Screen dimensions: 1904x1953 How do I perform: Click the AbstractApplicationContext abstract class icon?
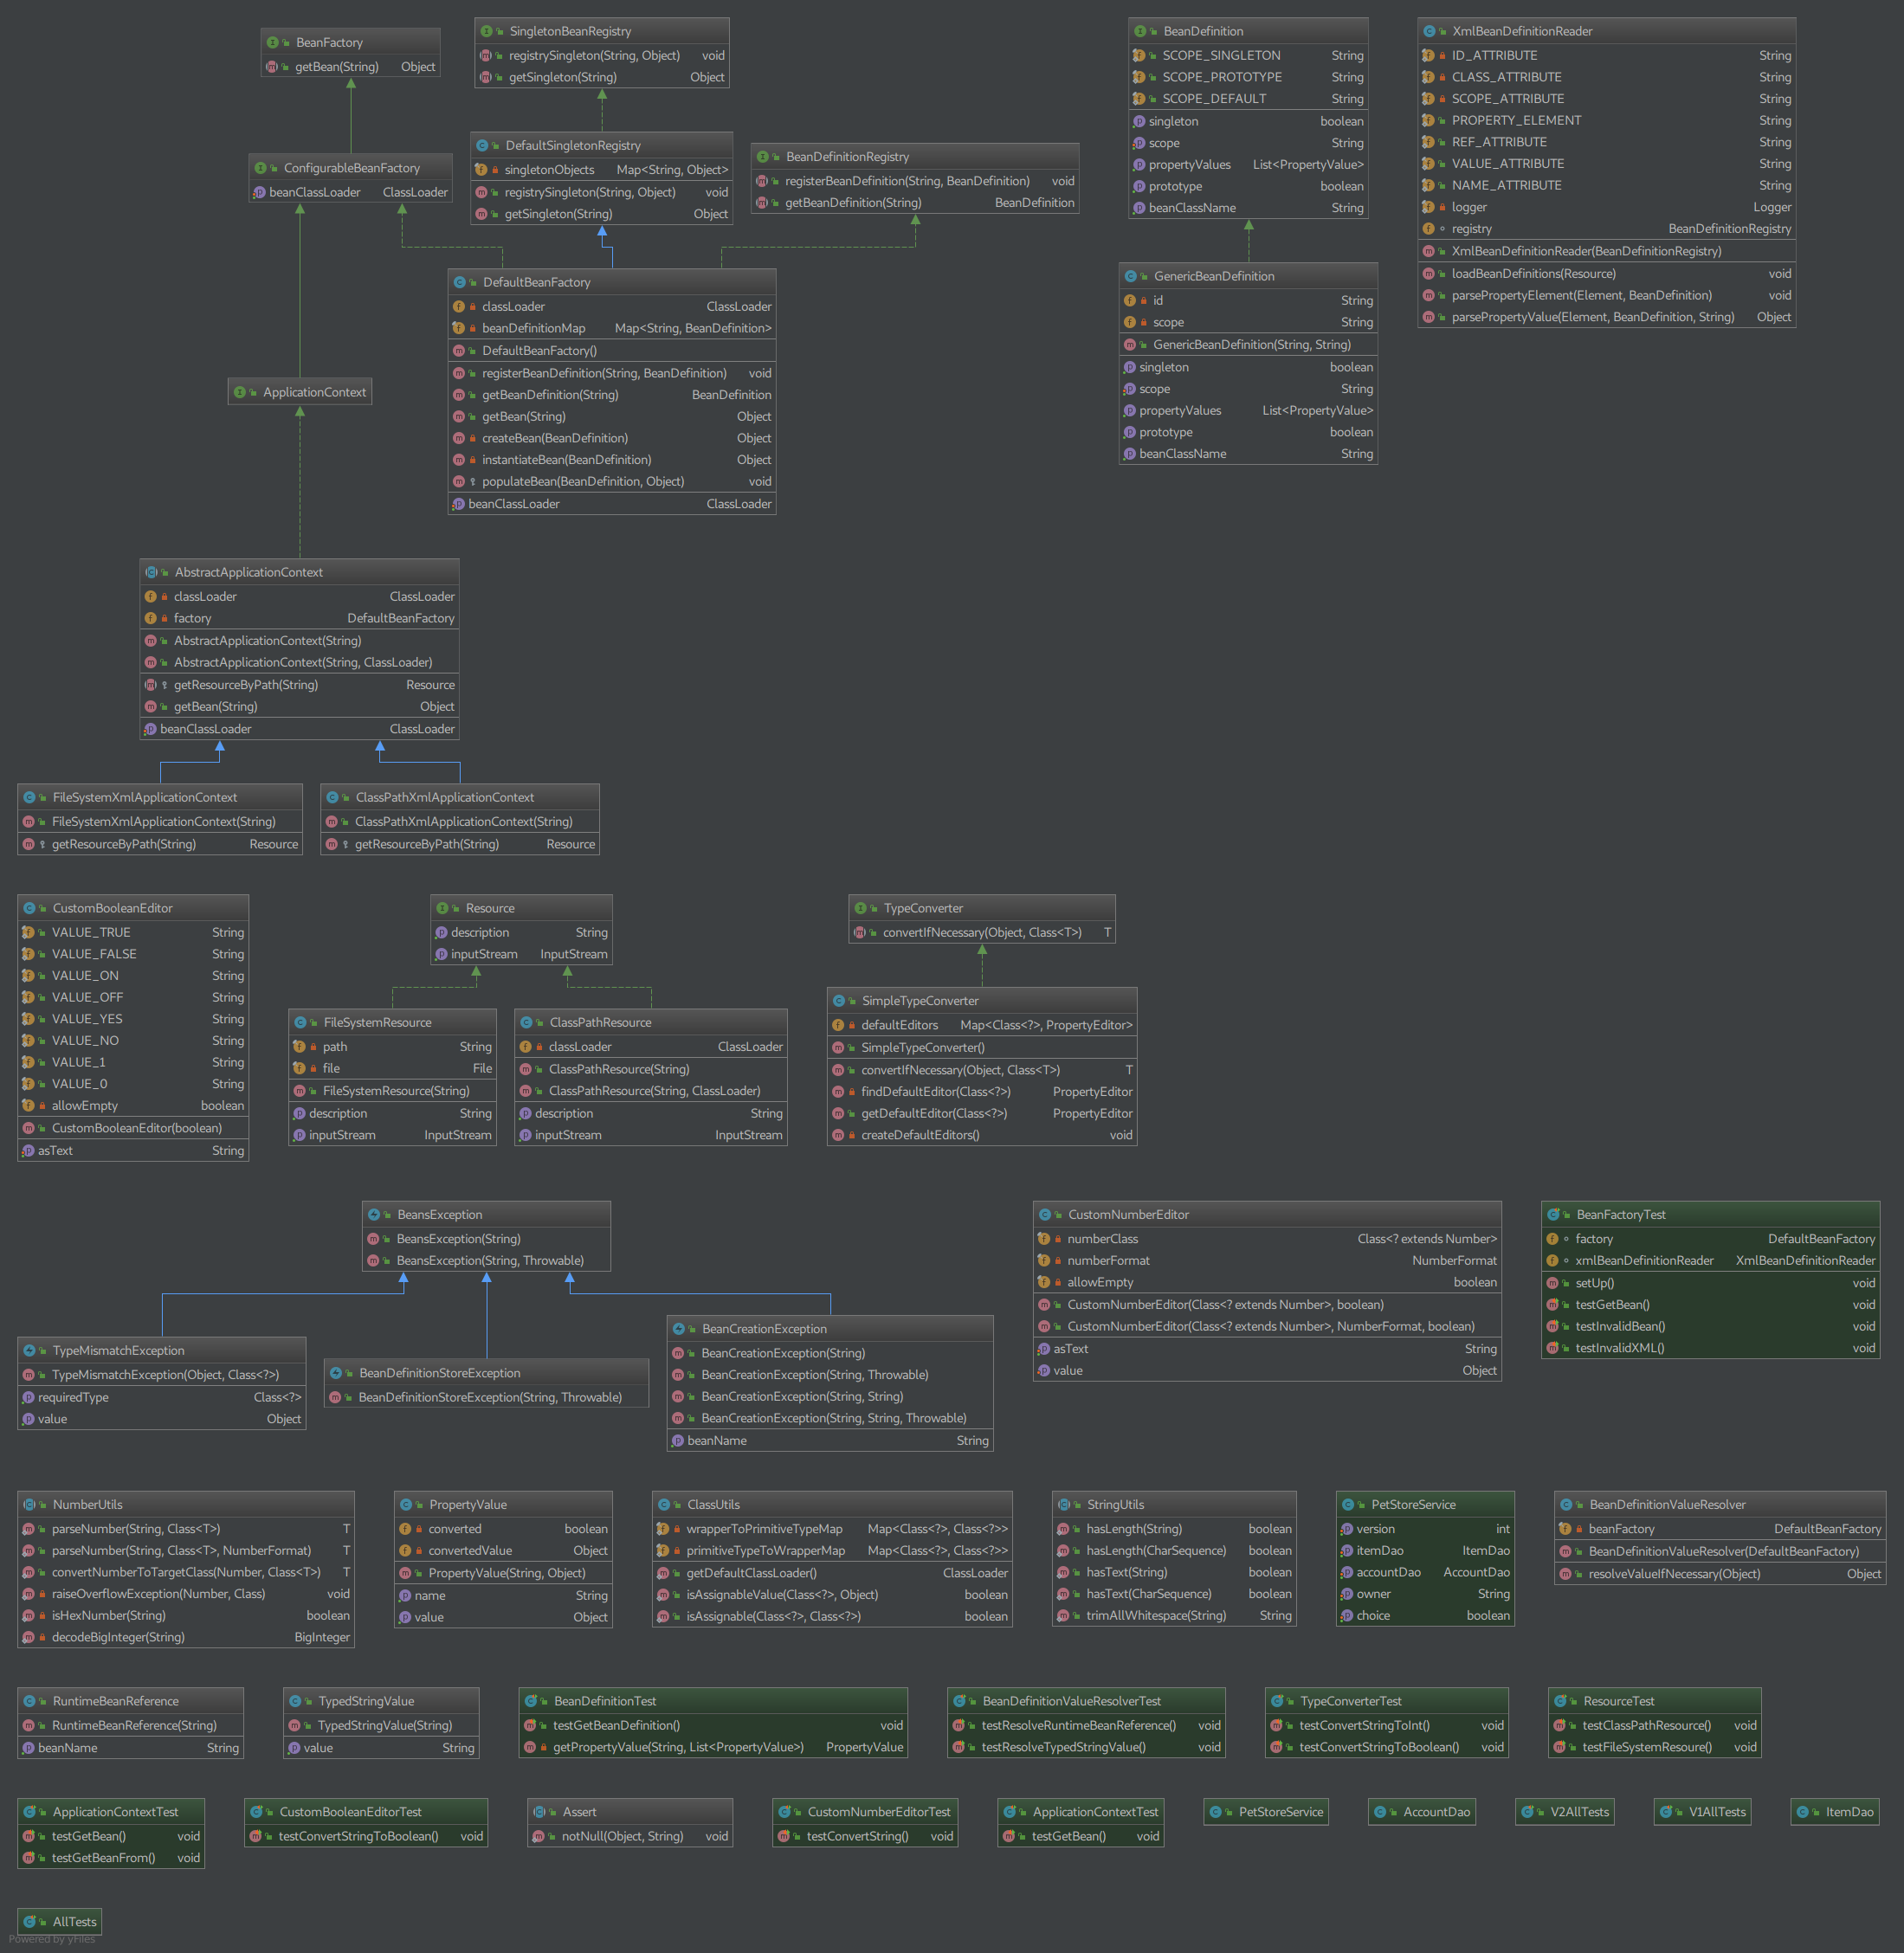[x=152, y=572]
